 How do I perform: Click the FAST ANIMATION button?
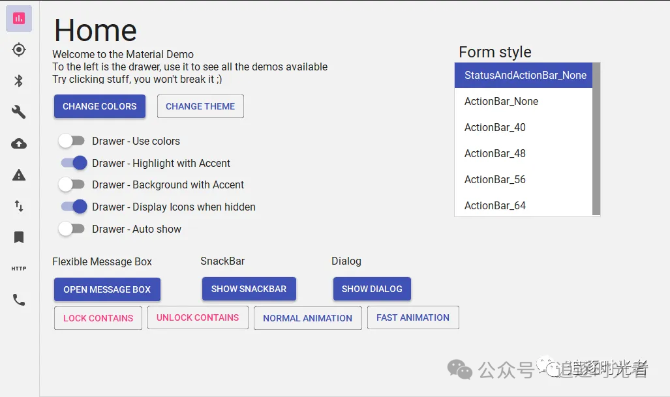point(413,317)
